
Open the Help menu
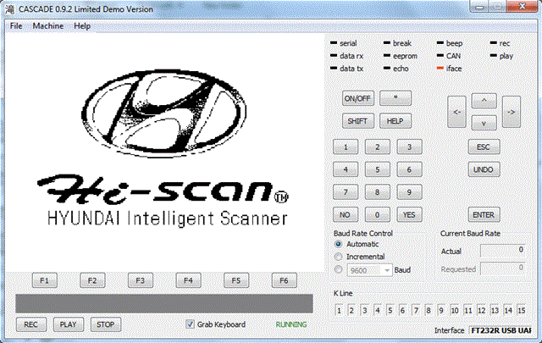82,26
